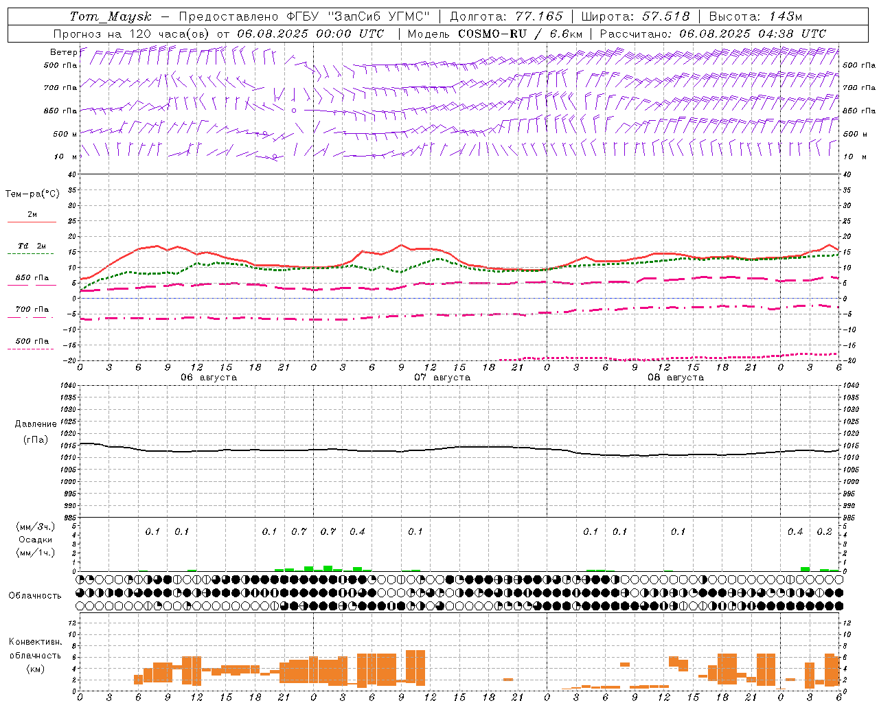Image resolution: width=879 pixels, height=703 pixels.
Task: Click the Модель COSMO-RU / 6.6км label
Action: (495, 34)
